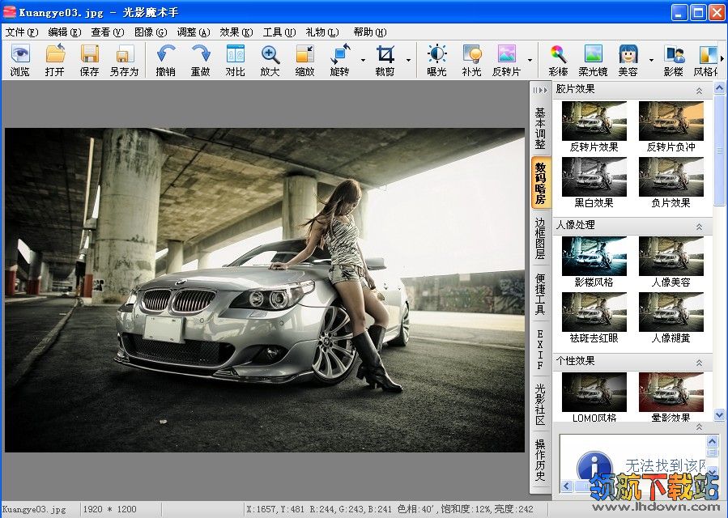
Task: Collapse the right side panel with arrows
Action: click(x=540, y=90)
